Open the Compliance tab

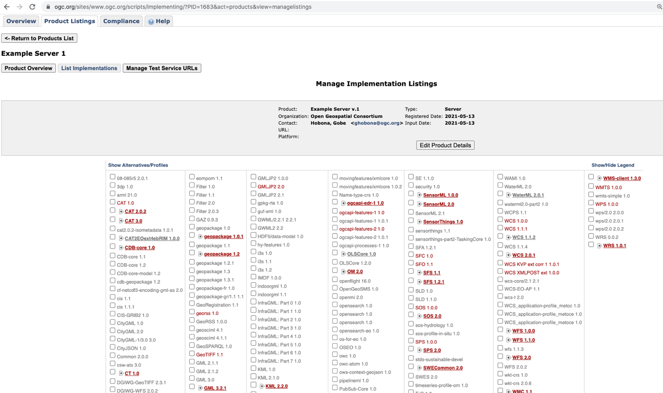[121, 21]
